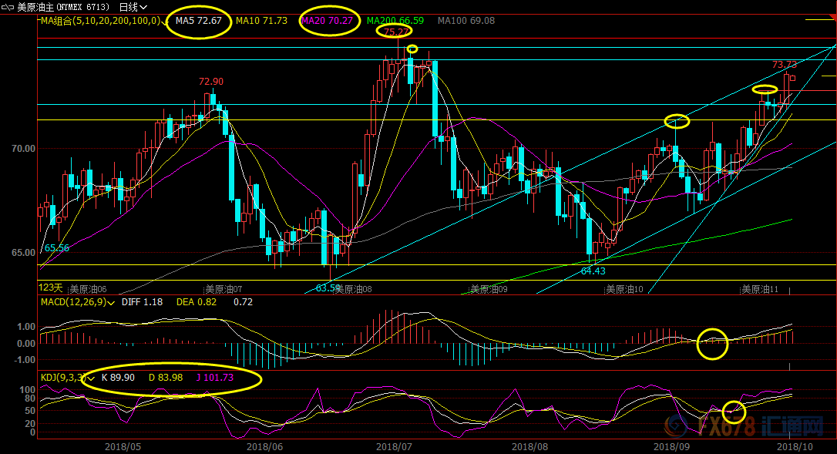
Task: Click the 2018/07 date on time axis
Action: [x=393, y=446]
